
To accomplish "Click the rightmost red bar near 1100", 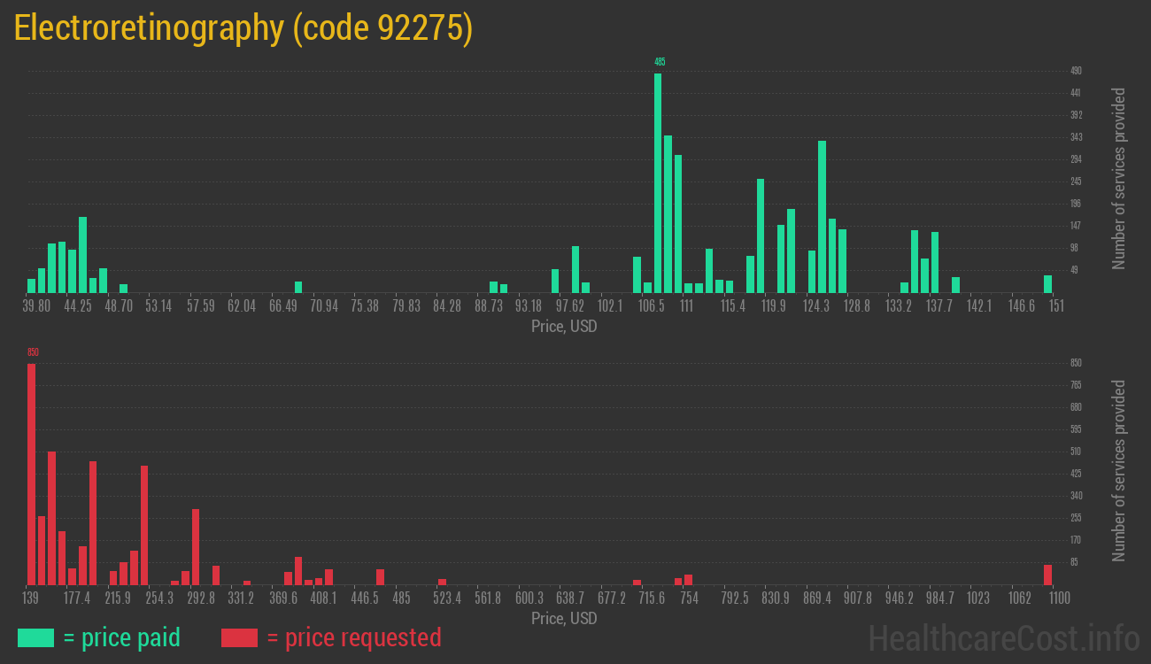I will pos(1047,575).
